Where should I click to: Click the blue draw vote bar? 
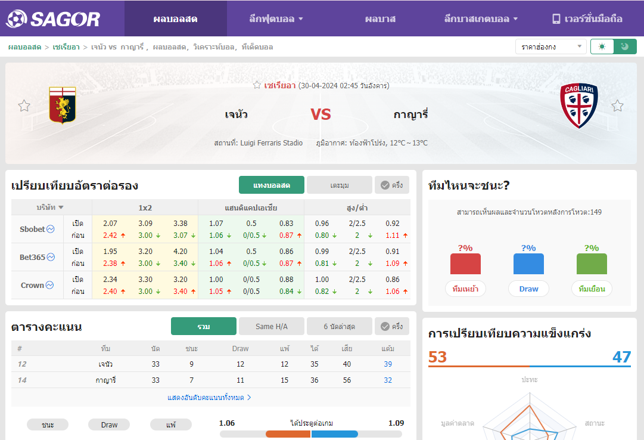[x=528, y=264]
